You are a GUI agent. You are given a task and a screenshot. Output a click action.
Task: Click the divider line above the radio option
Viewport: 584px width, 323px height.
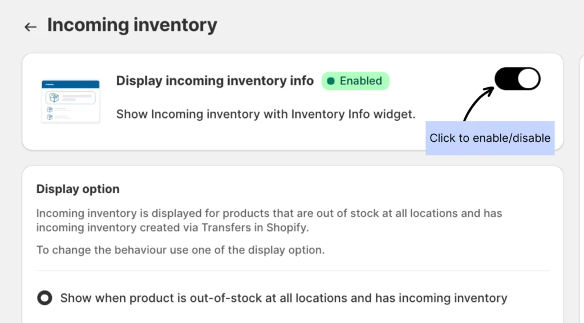(x=293, y=271)
